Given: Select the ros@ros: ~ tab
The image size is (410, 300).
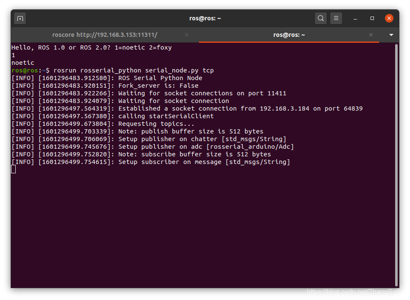Looking at the screenshot, I should tap(289, 35).
